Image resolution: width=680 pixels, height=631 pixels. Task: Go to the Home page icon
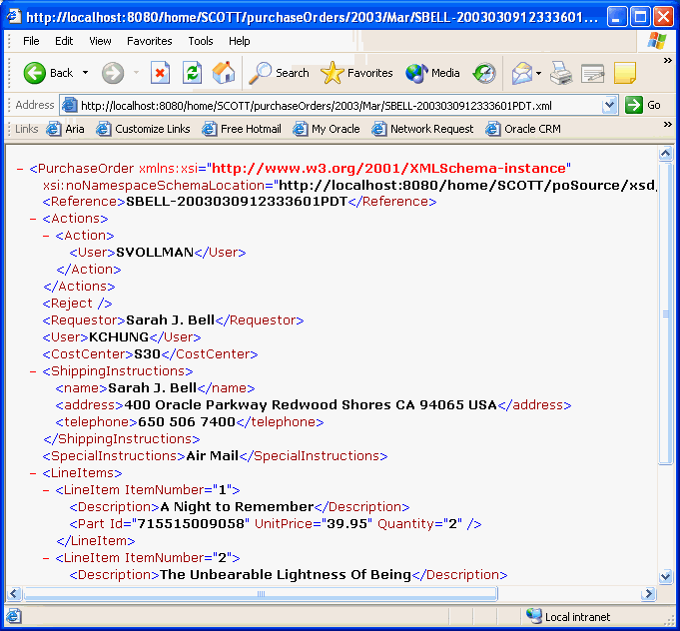pos(224,73)
